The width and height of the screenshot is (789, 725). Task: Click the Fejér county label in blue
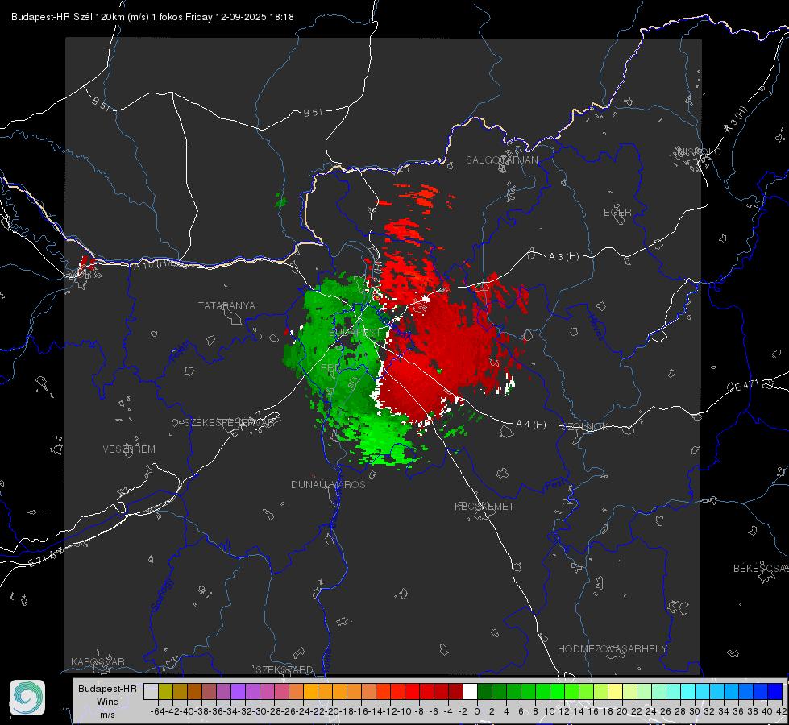coord(180,352)
